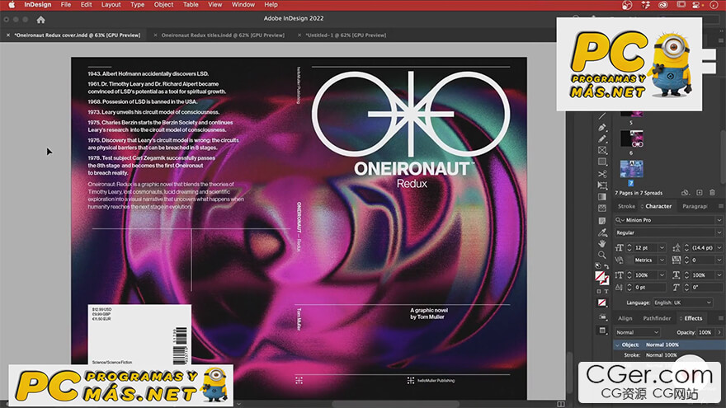This screenshot has height=408, width=726.
Task: Open the Apple menu
Action: click(x=12, y=5)
